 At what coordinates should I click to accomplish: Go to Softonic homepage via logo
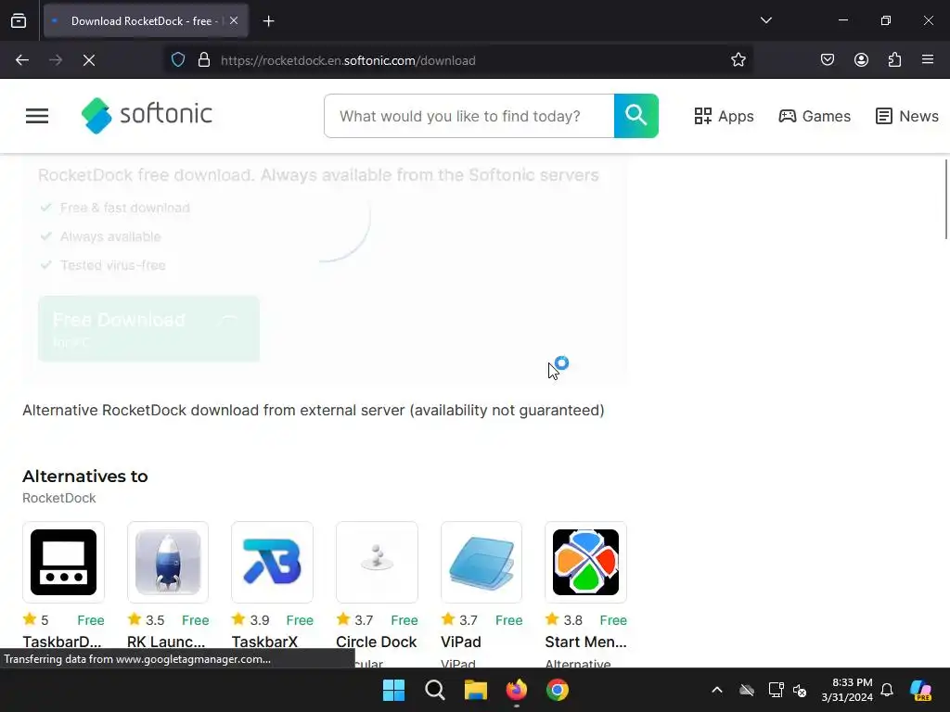click(147, 115)
